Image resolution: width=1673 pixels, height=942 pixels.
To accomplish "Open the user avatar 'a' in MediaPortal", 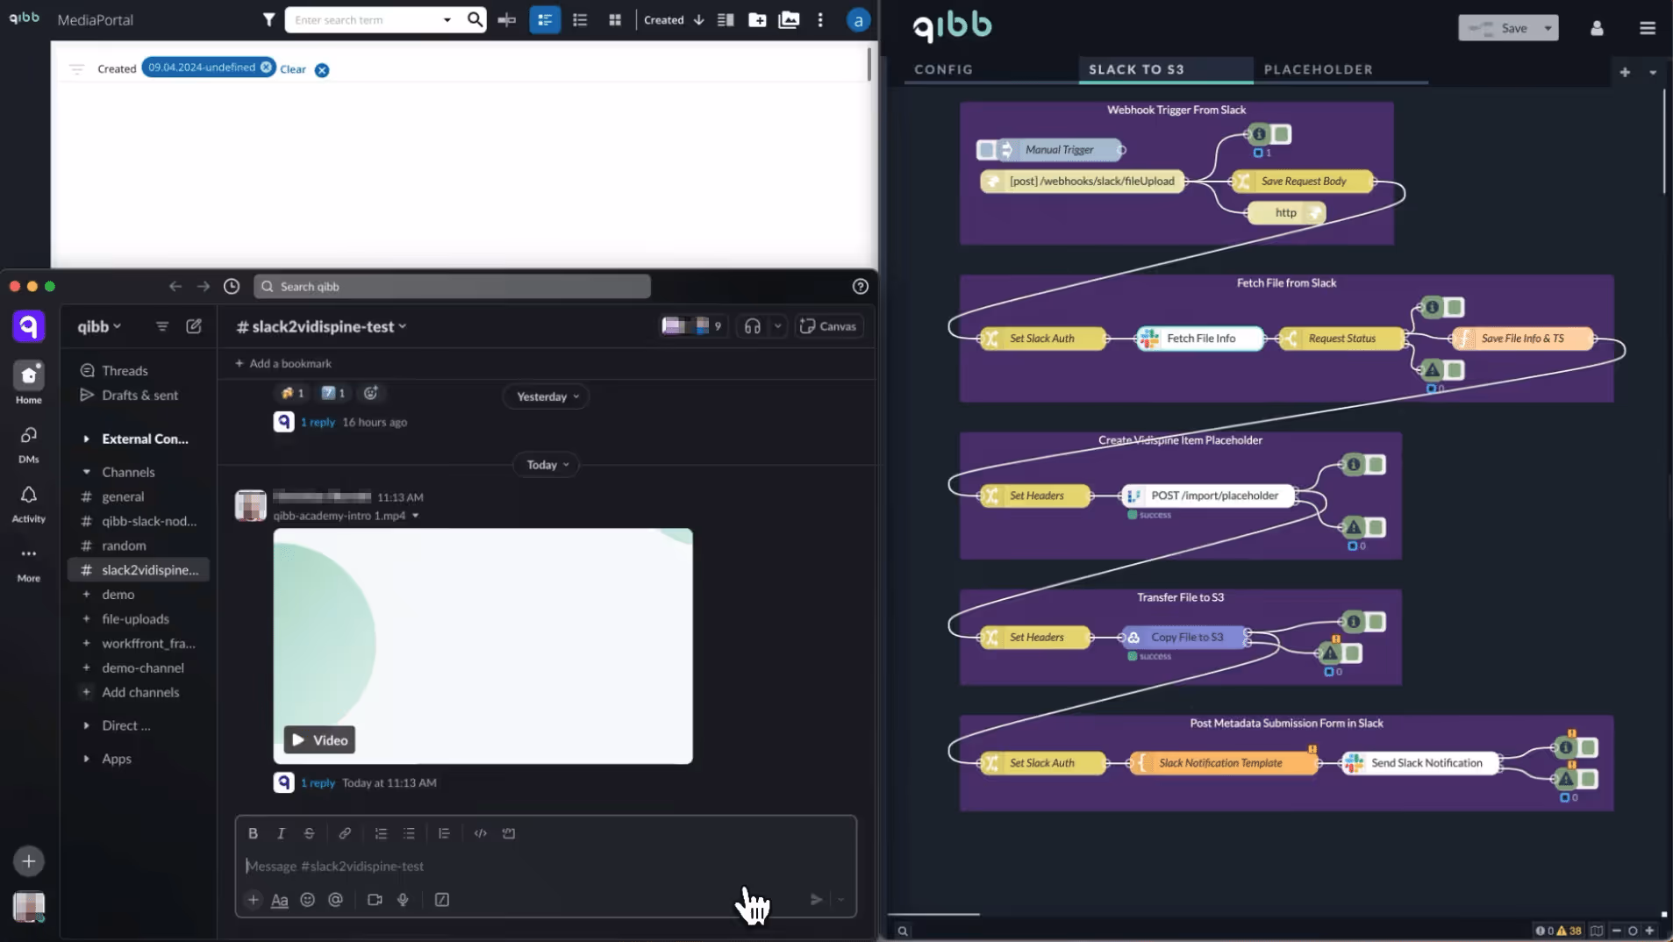I will pyautogui.click(x=858, y=20).
